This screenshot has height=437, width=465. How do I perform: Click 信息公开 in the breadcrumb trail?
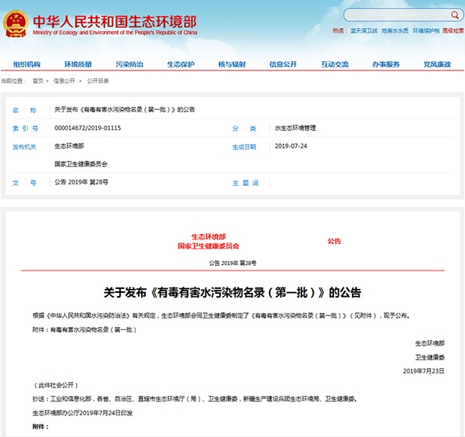point(64,81)
